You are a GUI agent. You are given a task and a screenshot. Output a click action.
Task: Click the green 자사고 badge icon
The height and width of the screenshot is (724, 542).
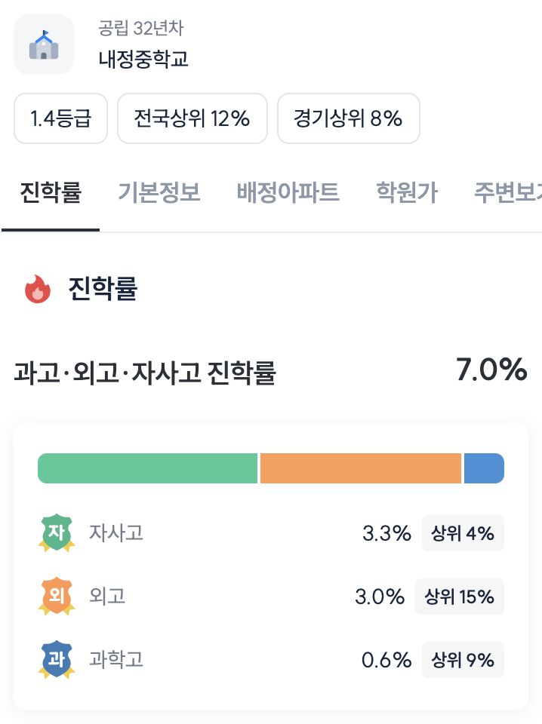coord(57,533)
